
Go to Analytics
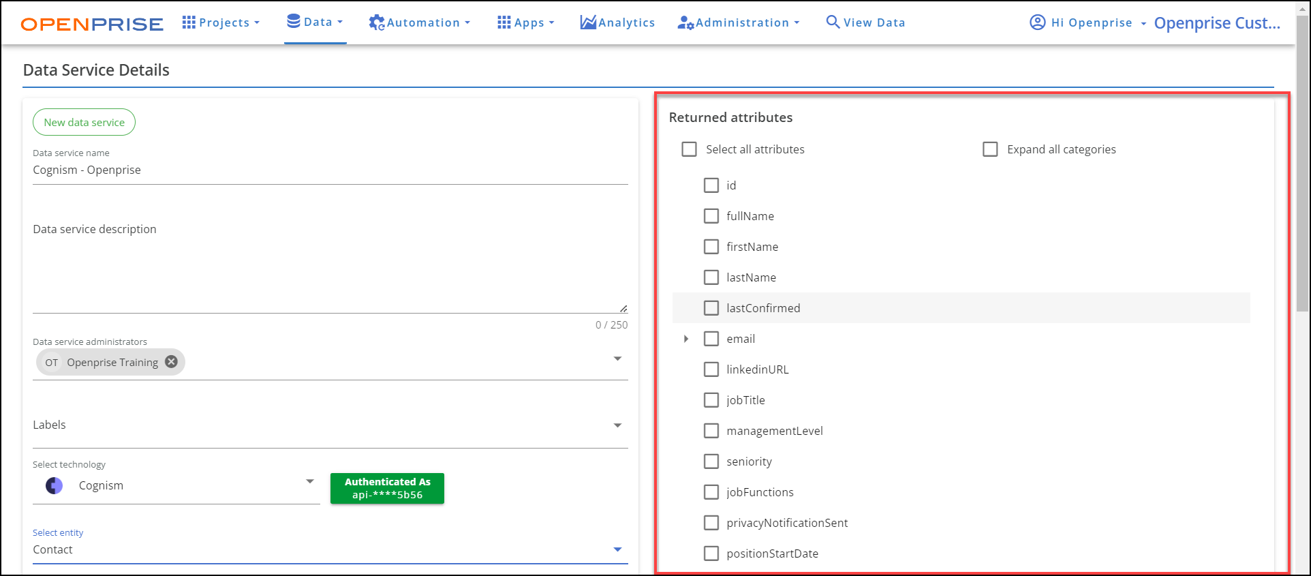617,22
